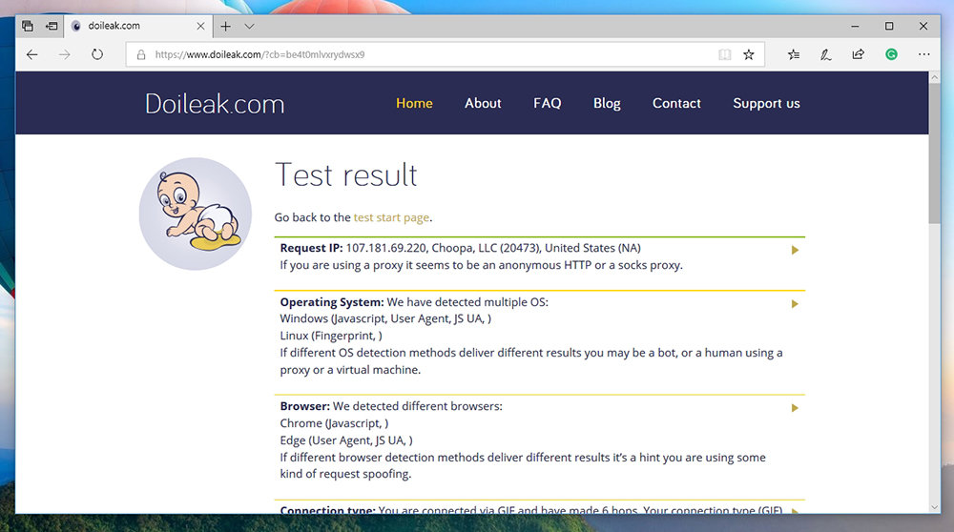Expand the Operating System result arrow
Viewport: 954px width, 532px height.
pyautogui.click(x=795, y=304)
